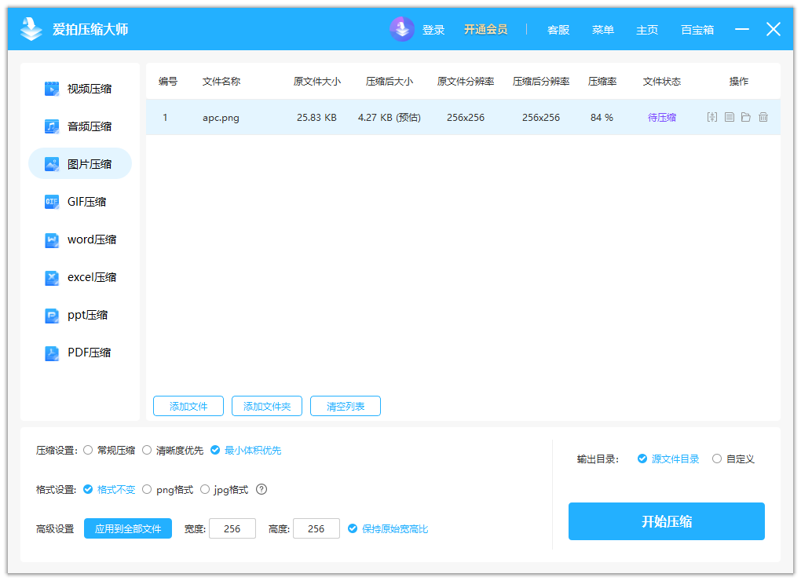Click the purple user avatar icon

coord(402,29)
